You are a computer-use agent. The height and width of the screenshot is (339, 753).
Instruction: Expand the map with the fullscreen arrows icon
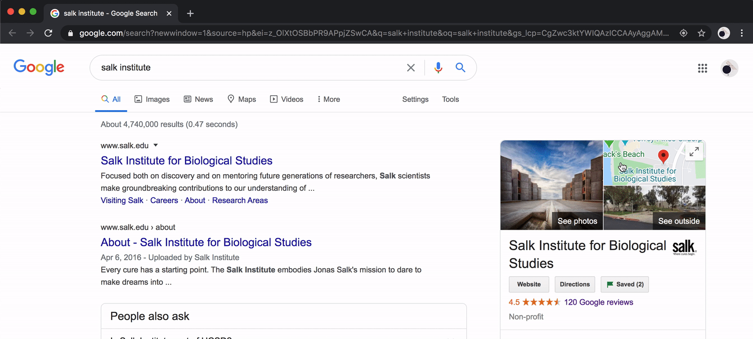pyautogui.click(x=694, y=152)
